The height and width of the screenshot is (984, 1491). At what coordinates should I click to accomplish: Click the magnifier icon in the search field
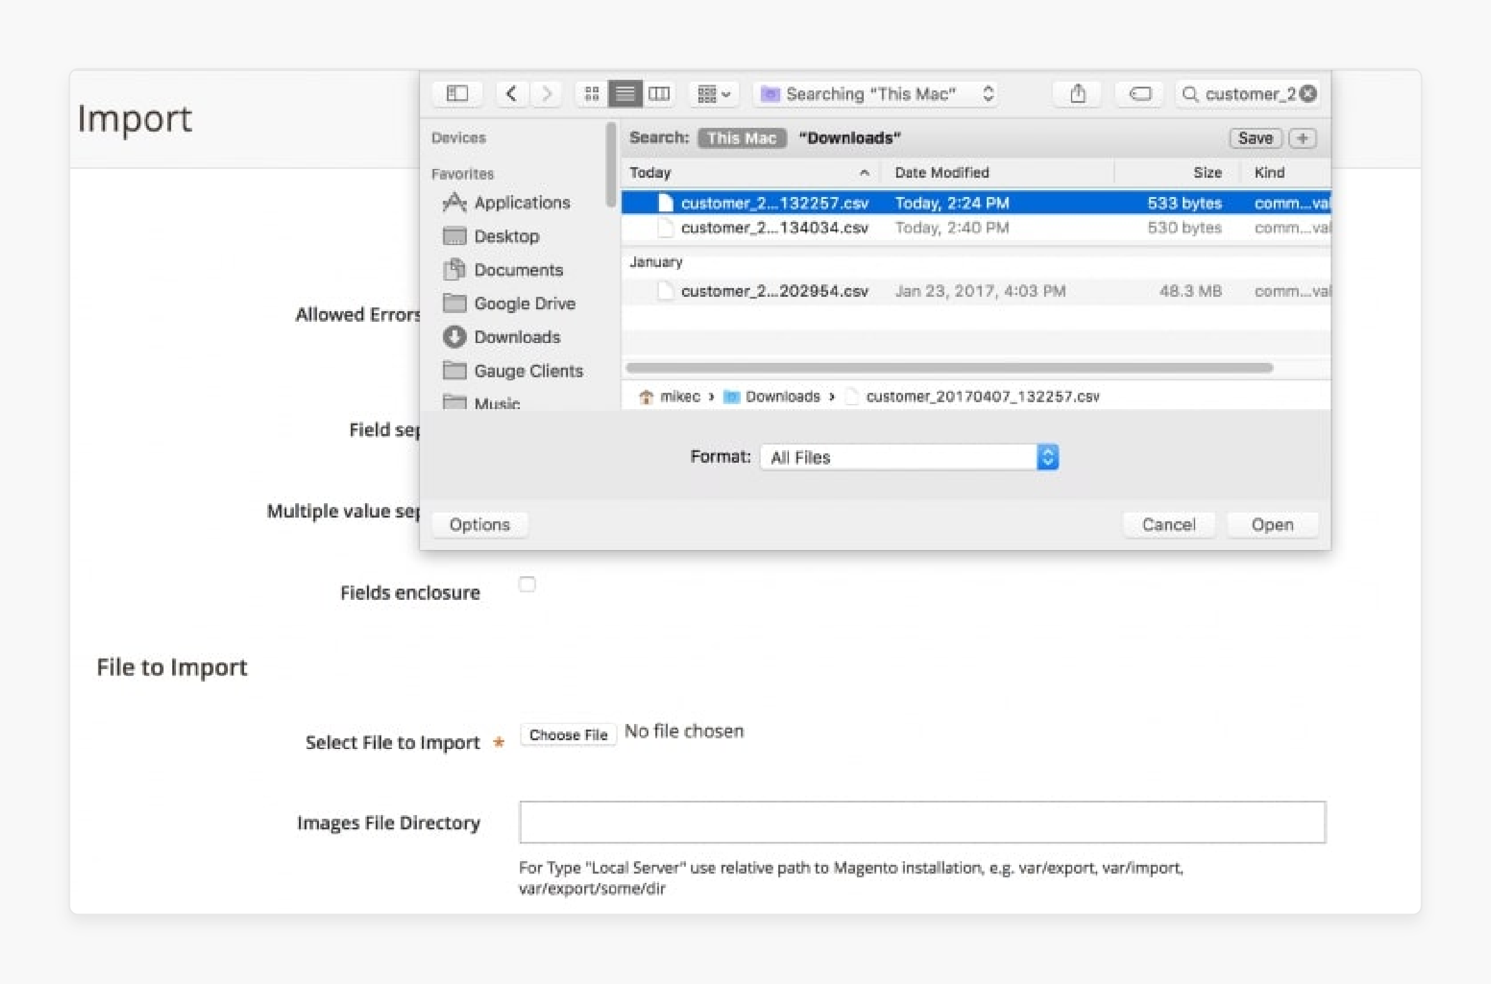point(1190,94)
